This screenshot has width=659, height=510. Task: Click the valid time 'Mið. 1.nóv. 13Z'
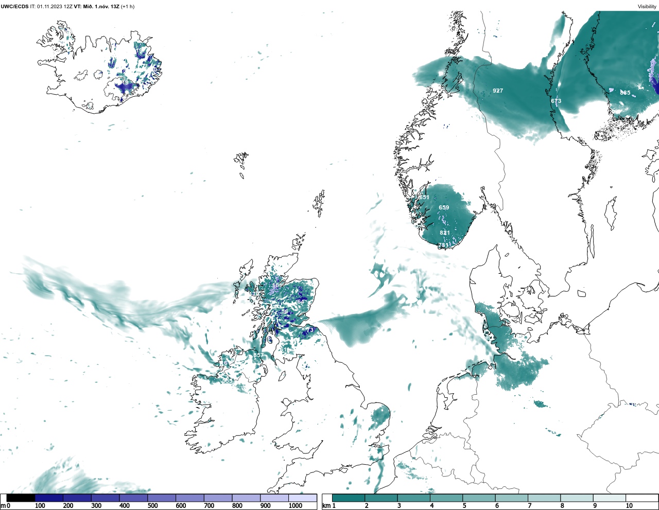point(101,7)
